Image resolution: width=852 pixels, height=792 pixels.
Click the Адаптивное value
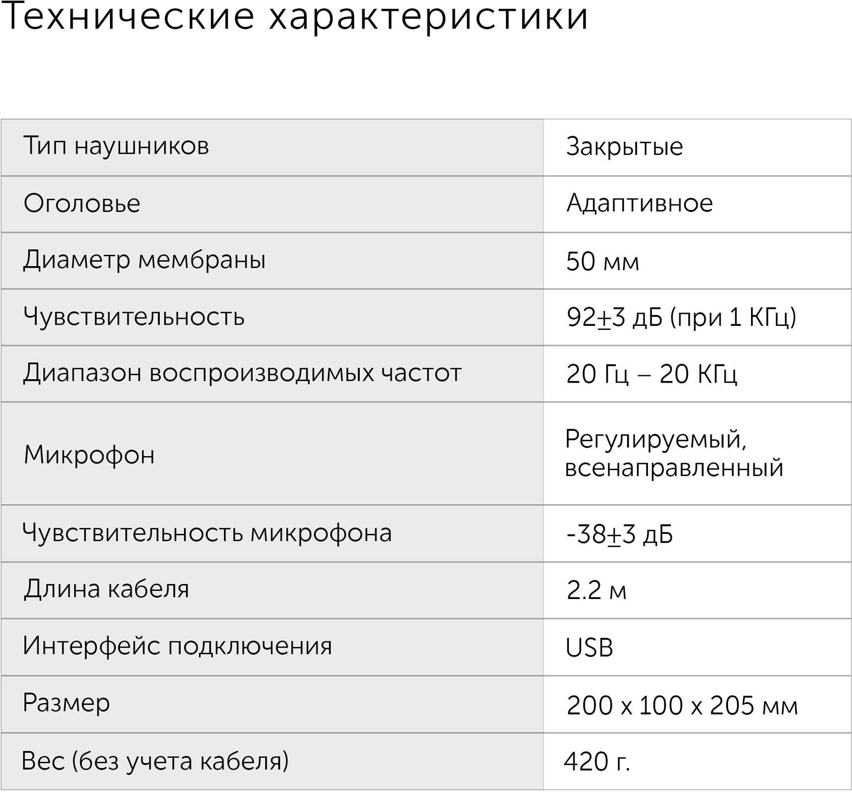coord(639,203)
